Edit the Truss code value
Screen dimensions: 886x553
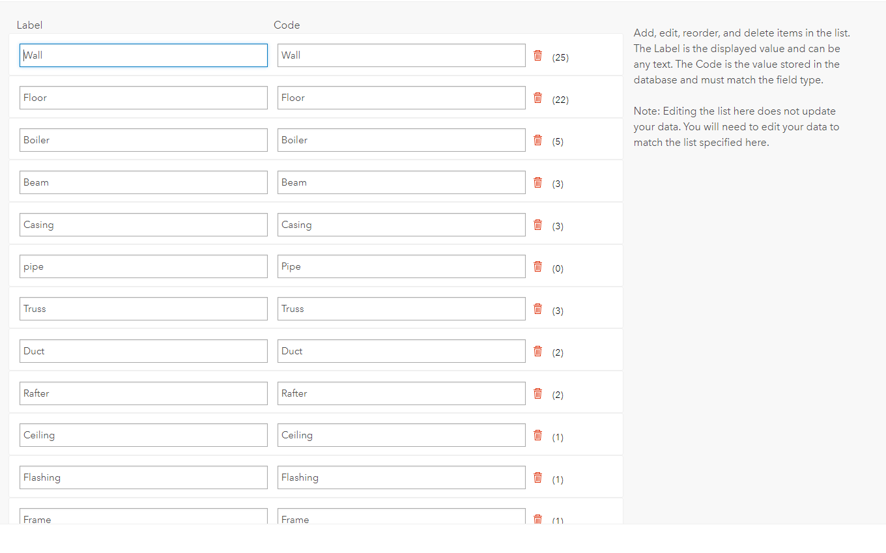tap(401, 309)
